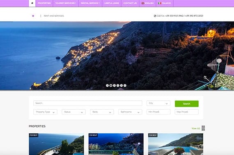Open the third property thumbnail with pool
The height and width of the screenshot is (155, 234).
pyautogui.click(x=176, y=144)
